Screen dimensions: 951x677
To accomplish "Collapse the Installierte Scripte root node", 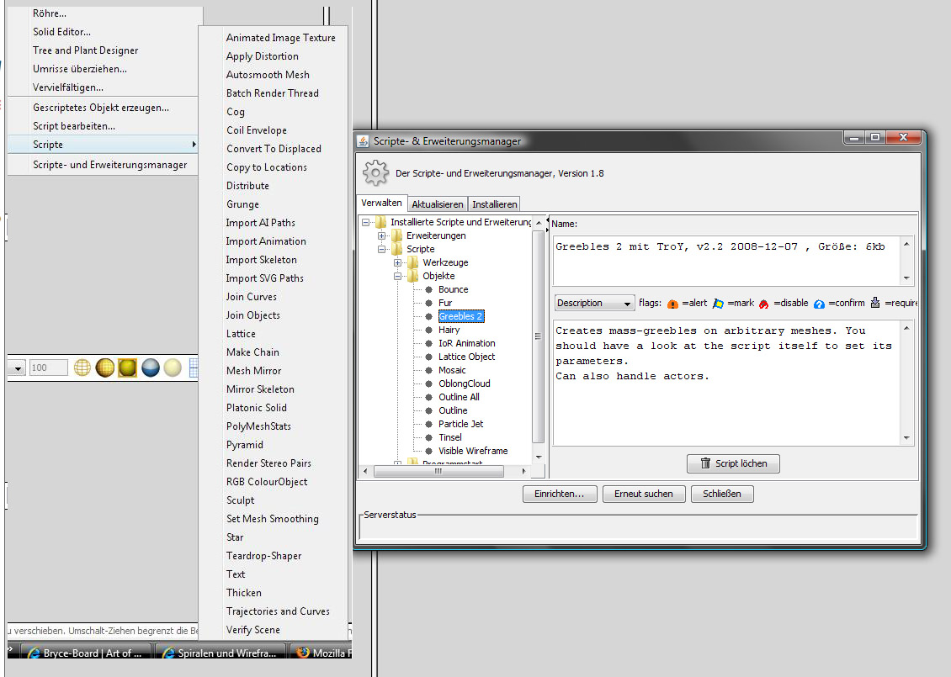I will (x=366, y=222).
